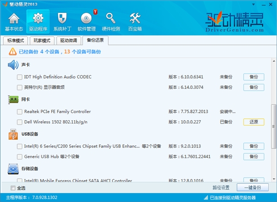Click version text 6.10.0.6341

[x=192, y=77]
